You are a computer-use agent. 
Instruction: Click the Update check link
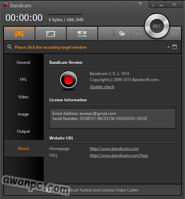tap(102, 87)
